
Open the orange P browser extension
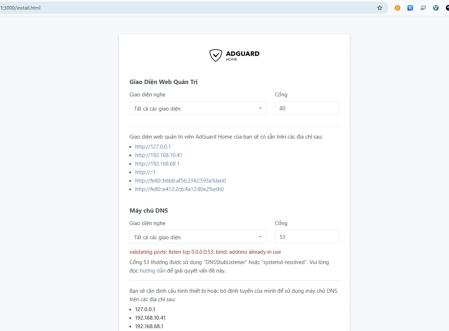pos(397,8)
